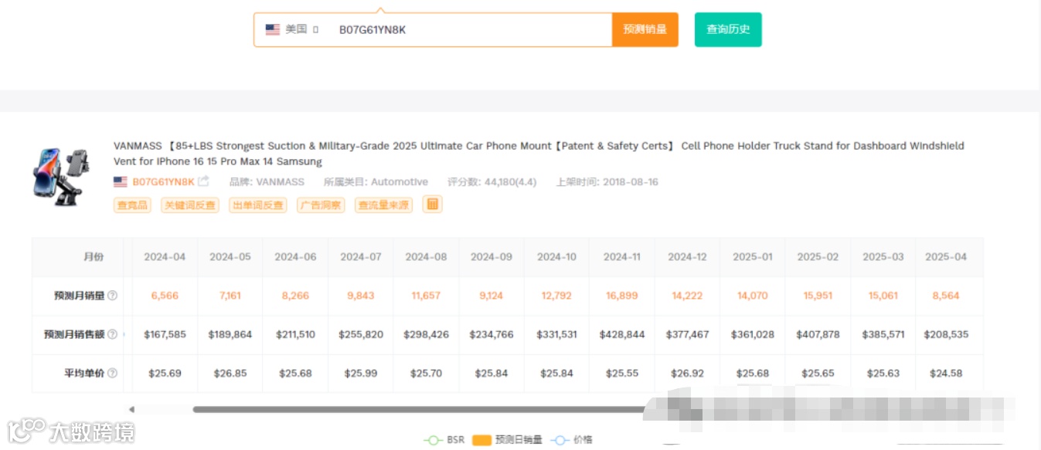The width and height of the screenshot is (1041, 450).
Task: Click the 广告洞察 tag button
Action: (x=321, y=205)
